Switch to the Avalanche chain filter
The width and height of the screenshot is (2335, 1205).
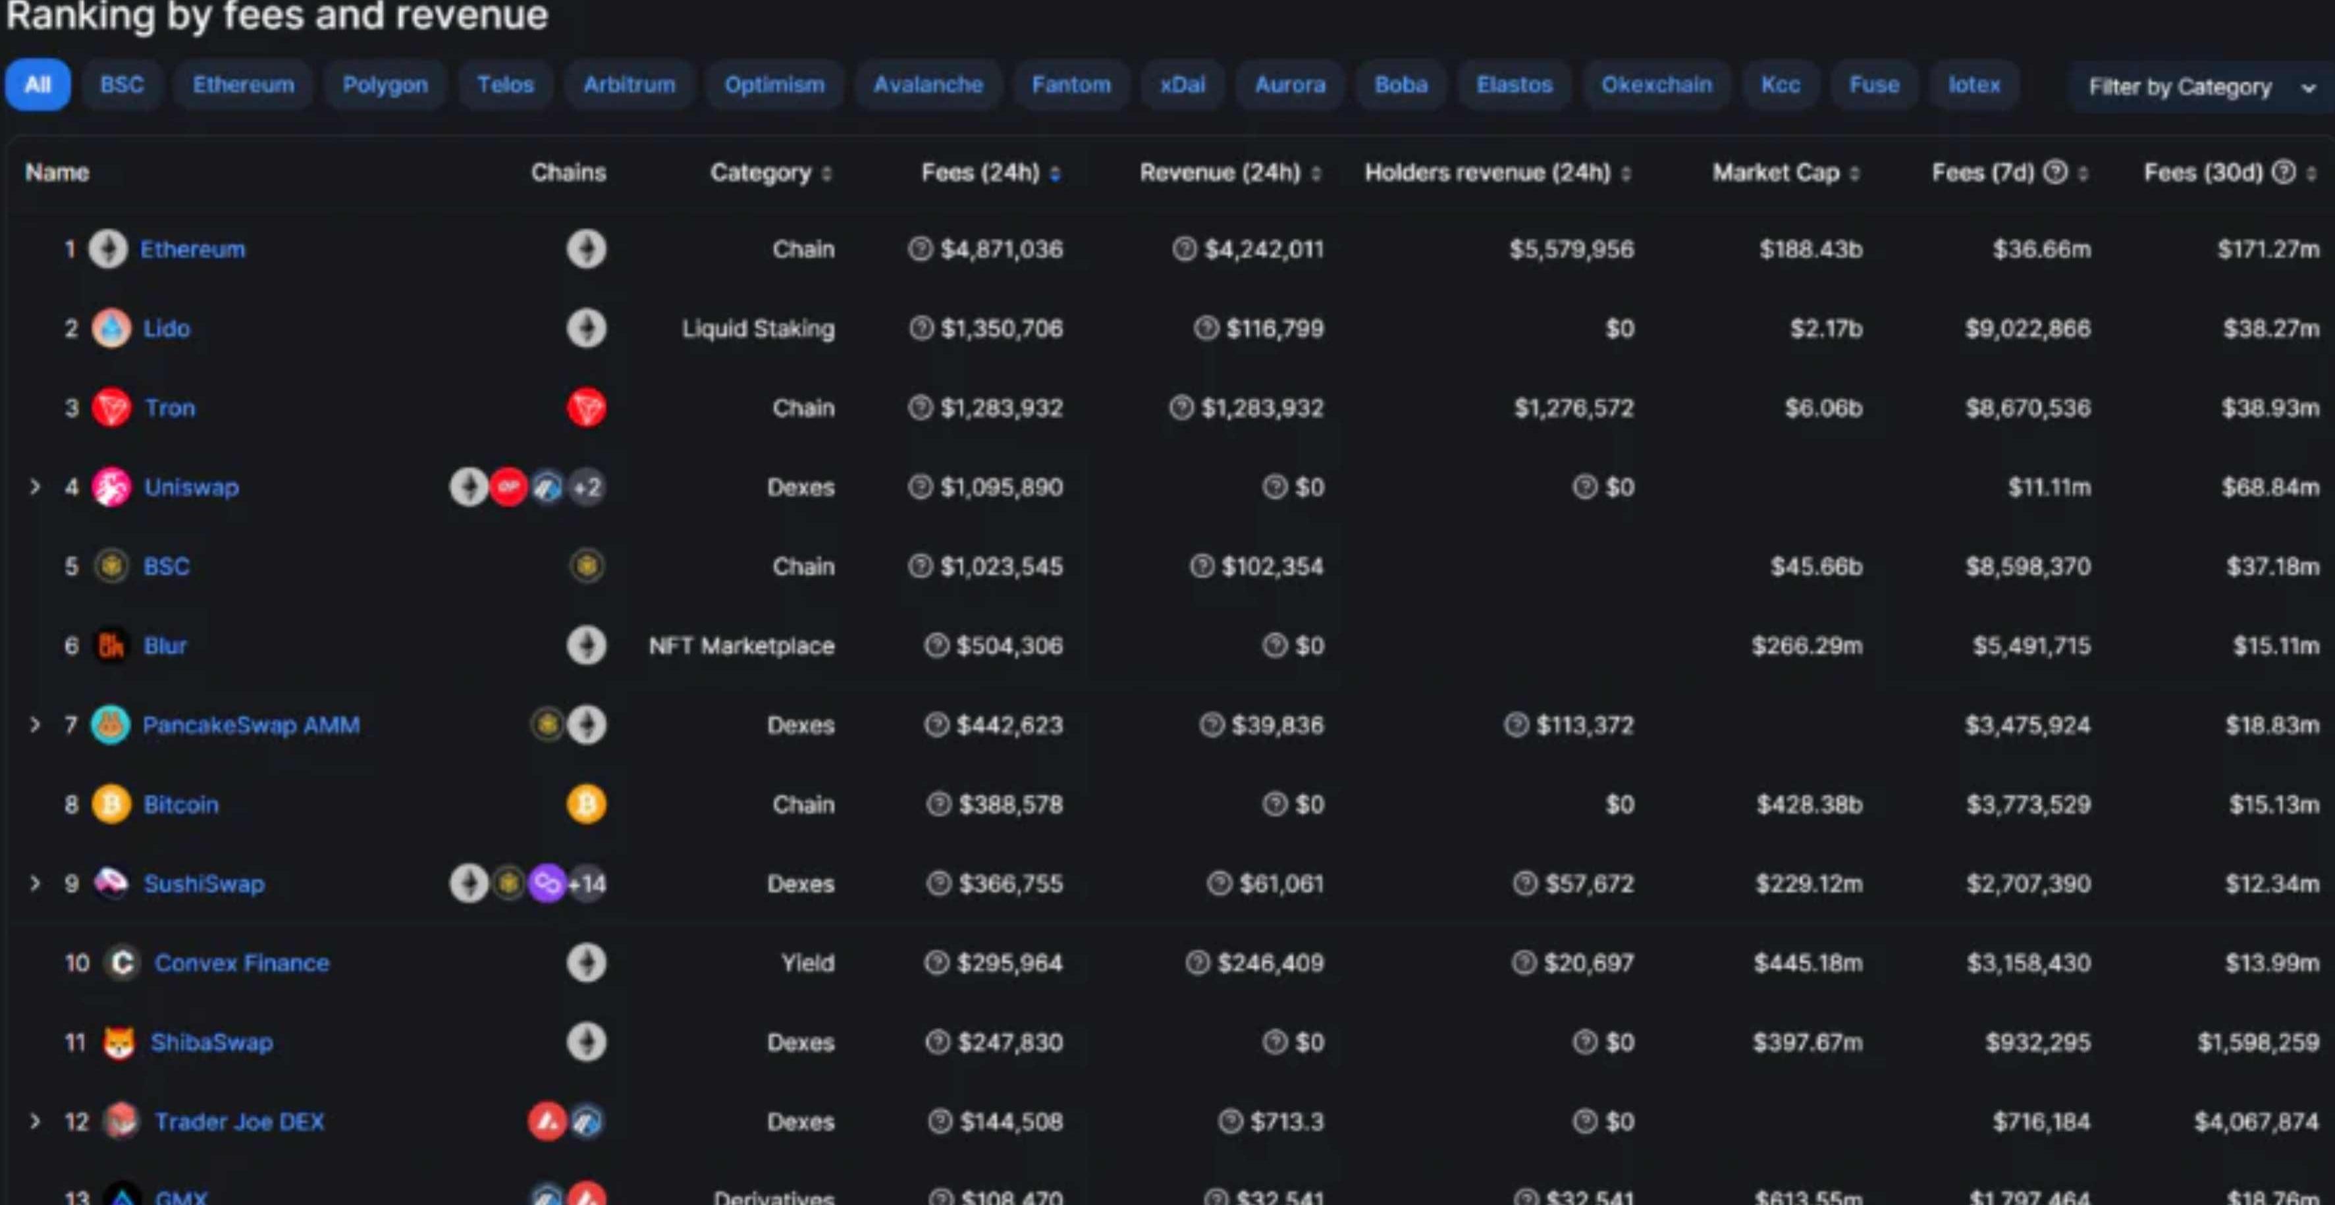click(x=928, y=85)
